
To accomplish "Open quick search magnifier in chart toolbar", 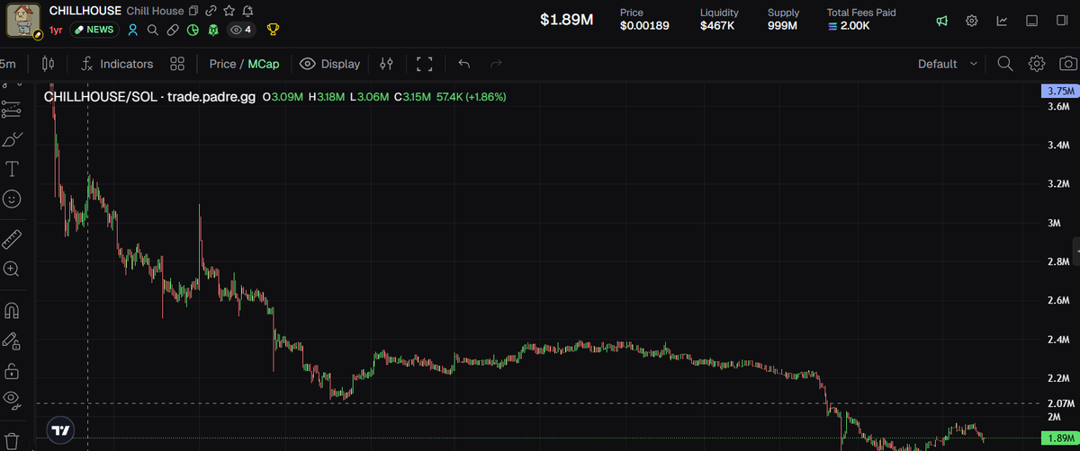I will pos(1005,64).
